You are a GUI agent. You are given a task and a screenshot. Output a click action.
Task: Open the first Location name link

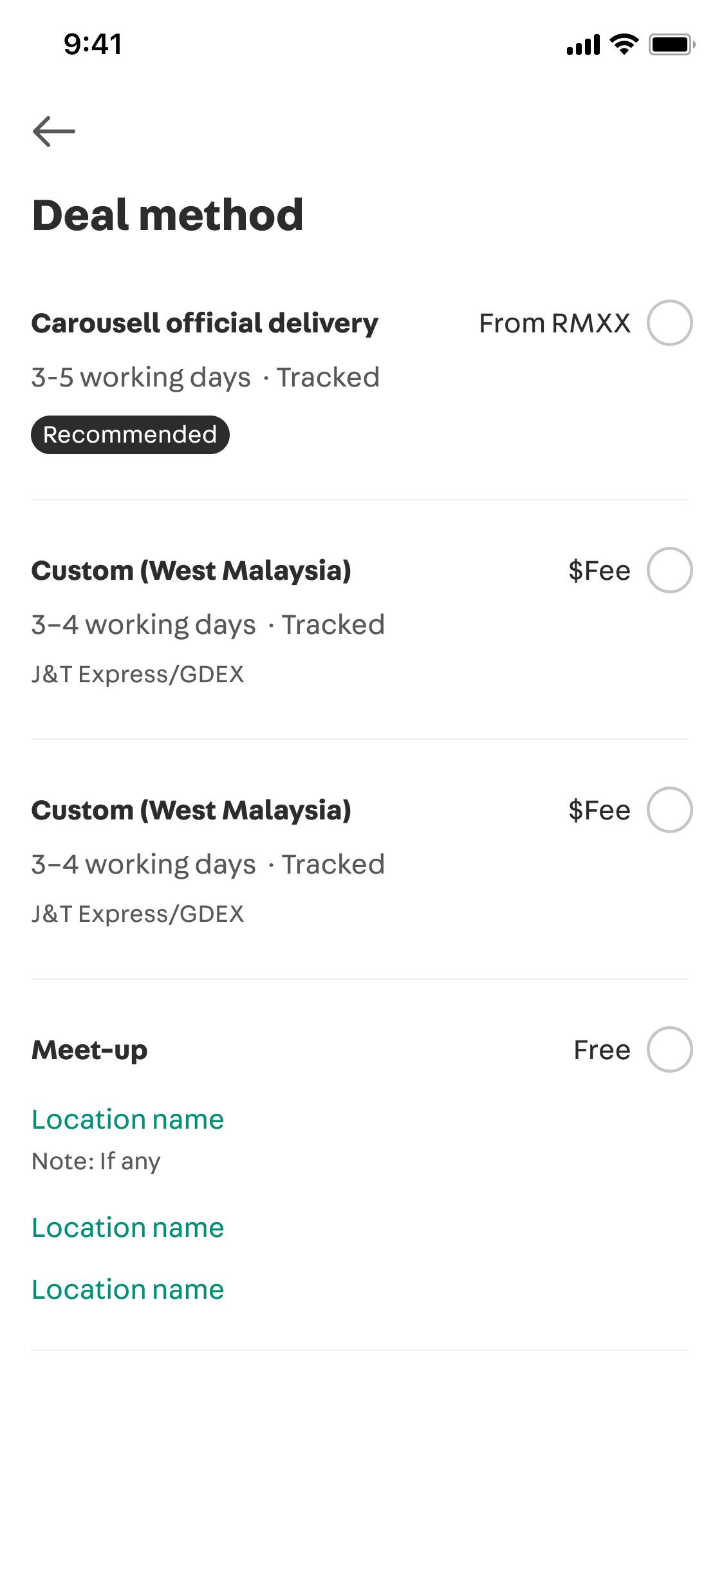pyautogui.click(x=128, y=1120)
